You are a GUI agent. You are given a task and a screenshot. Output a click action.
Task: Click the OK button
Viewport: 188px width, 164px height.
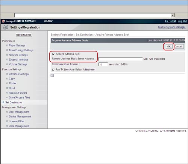169,47
